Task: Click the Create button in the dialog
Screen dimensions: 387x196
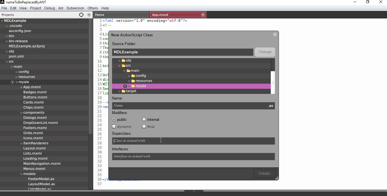Action: pos(264,173)
